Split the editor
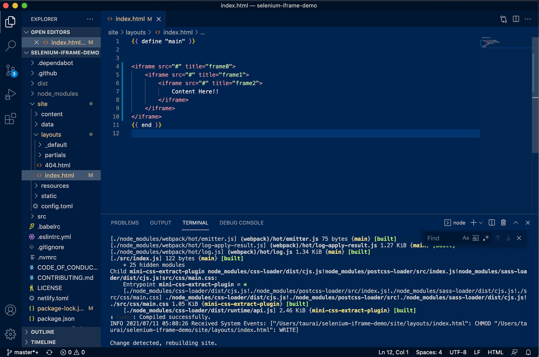This screenshot has width=539, height=357. pyautogui.click(x=516, y=19)
